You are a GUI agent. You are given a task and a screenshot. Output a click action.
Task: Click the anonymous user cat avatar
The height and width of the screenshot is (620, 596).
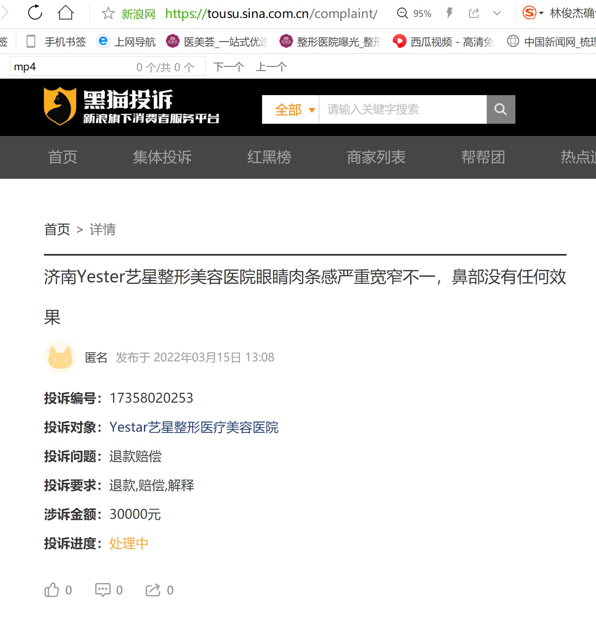[x=60, y=357]
